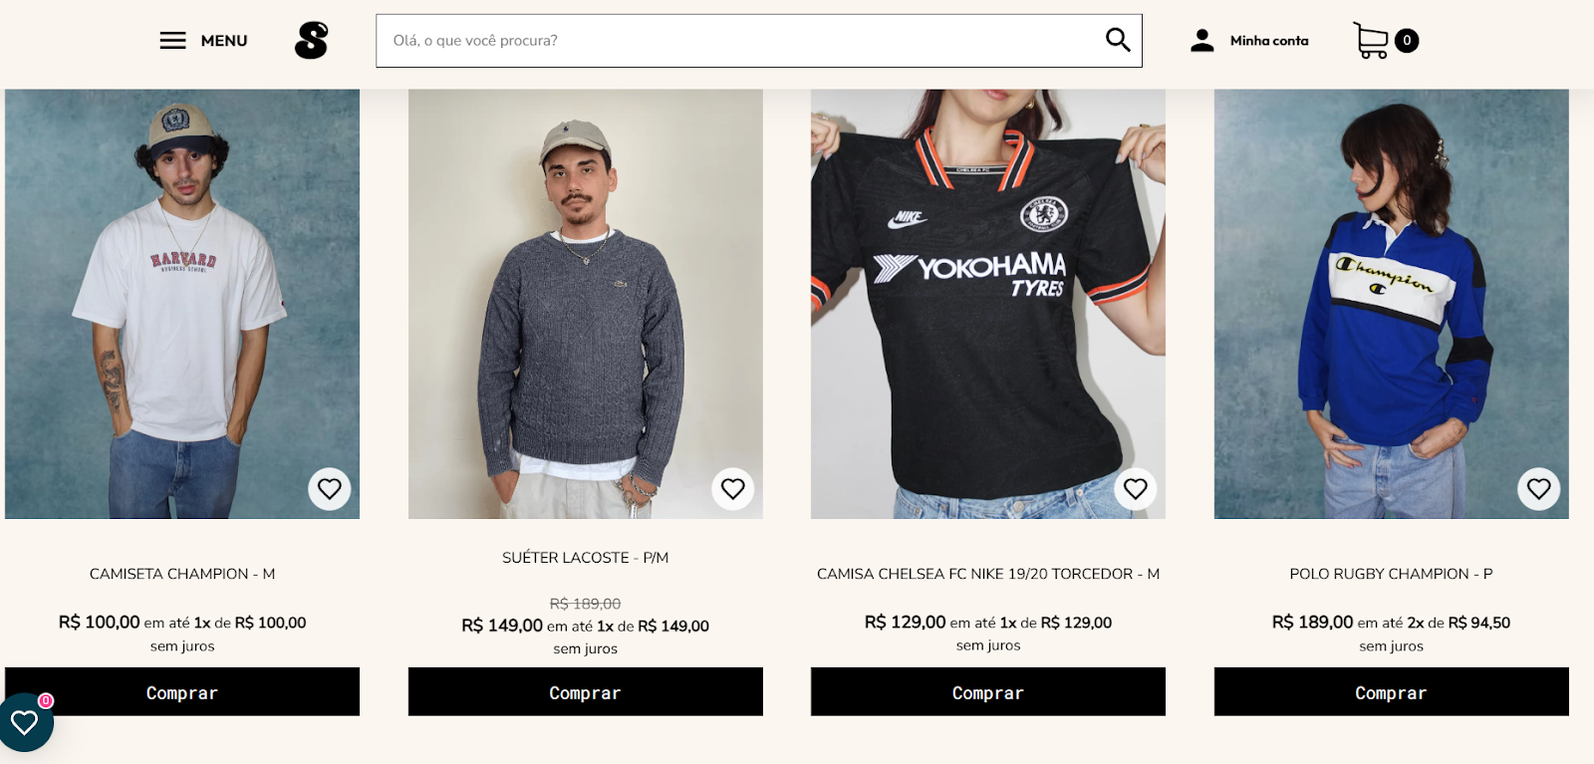The width and height of the screenshot is (1594, 764).
Task: Open the Suéter Lacoste - P/M title link
Action: tap(585, 558)
